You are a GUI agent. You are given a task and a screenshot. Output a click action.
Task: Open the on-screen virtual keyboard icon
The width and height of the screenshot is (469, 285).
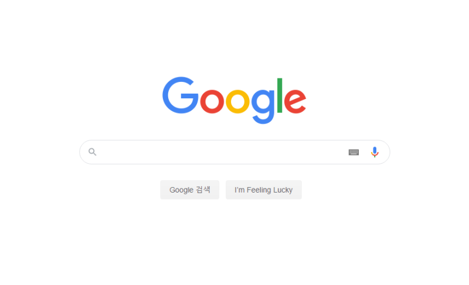pos(354,152)
